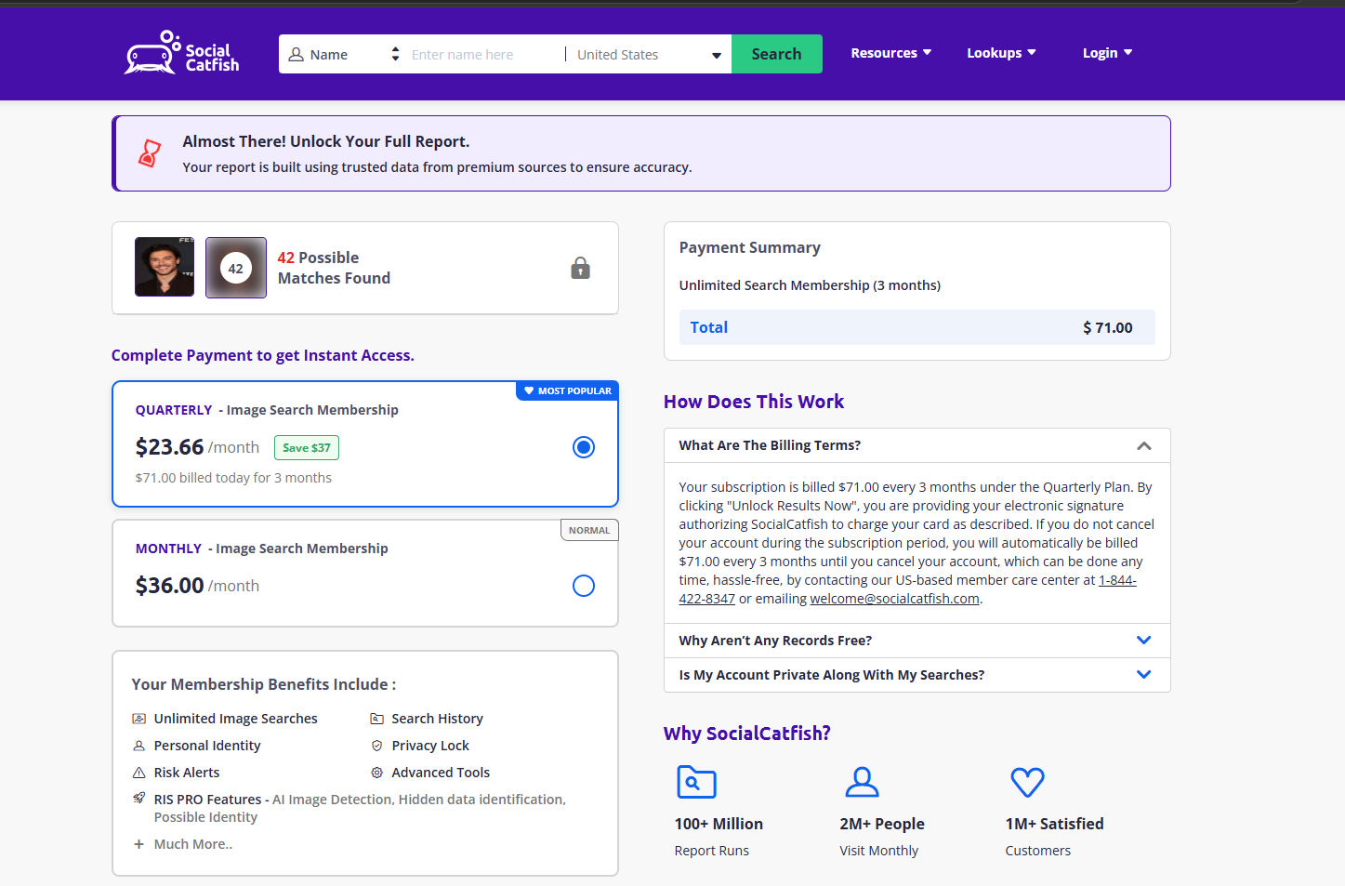Open the Lookups menu

(x=1001, y=53)
